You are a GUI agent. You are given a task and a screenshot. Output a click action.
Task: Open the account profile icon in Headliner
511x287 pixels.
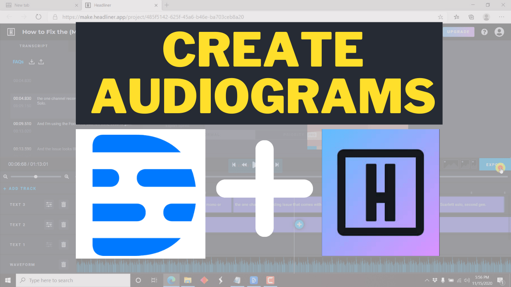point(499,32)
